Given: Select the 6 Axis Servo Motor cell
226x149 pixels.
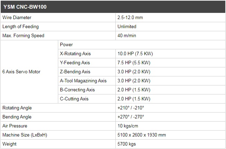Looking at the screenshot, I should click(x=29, y=72).
